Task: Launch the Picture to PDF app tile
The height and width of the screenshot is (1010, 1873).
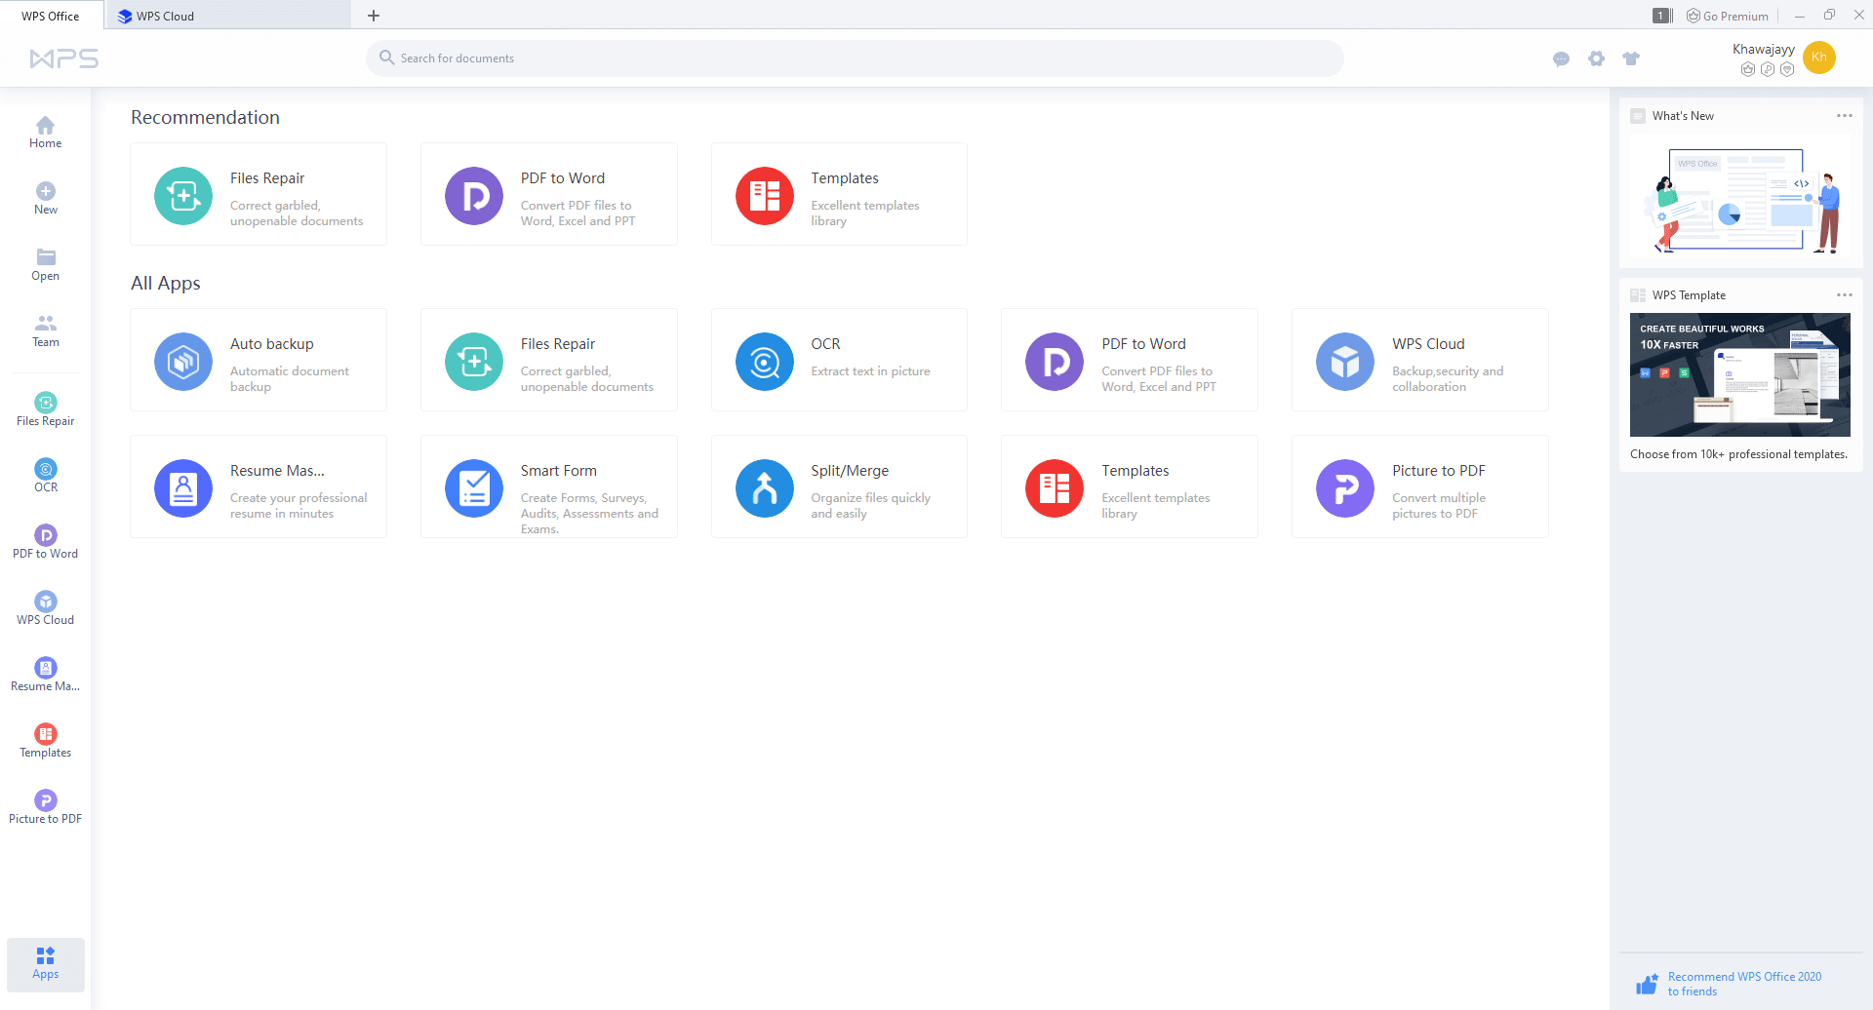Action: 1419,486
